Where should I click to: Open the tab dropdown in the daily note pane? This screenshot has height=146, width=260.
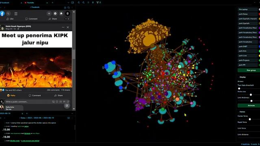pyautogui.click(x=72, y=114)
